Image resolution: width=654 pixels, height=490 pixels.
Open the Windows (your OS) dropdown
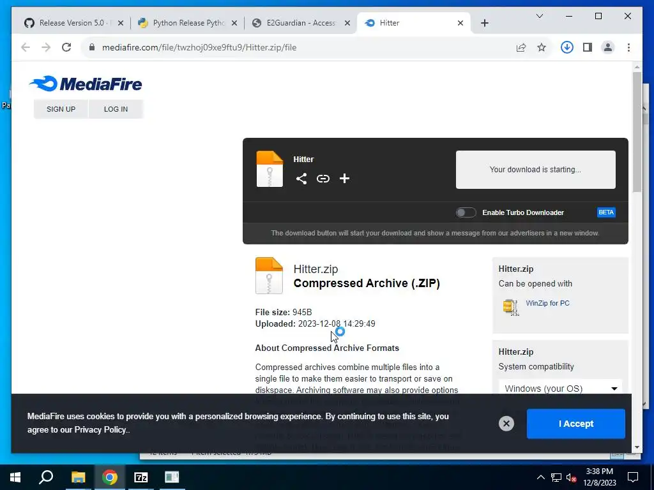pos(561,389)
